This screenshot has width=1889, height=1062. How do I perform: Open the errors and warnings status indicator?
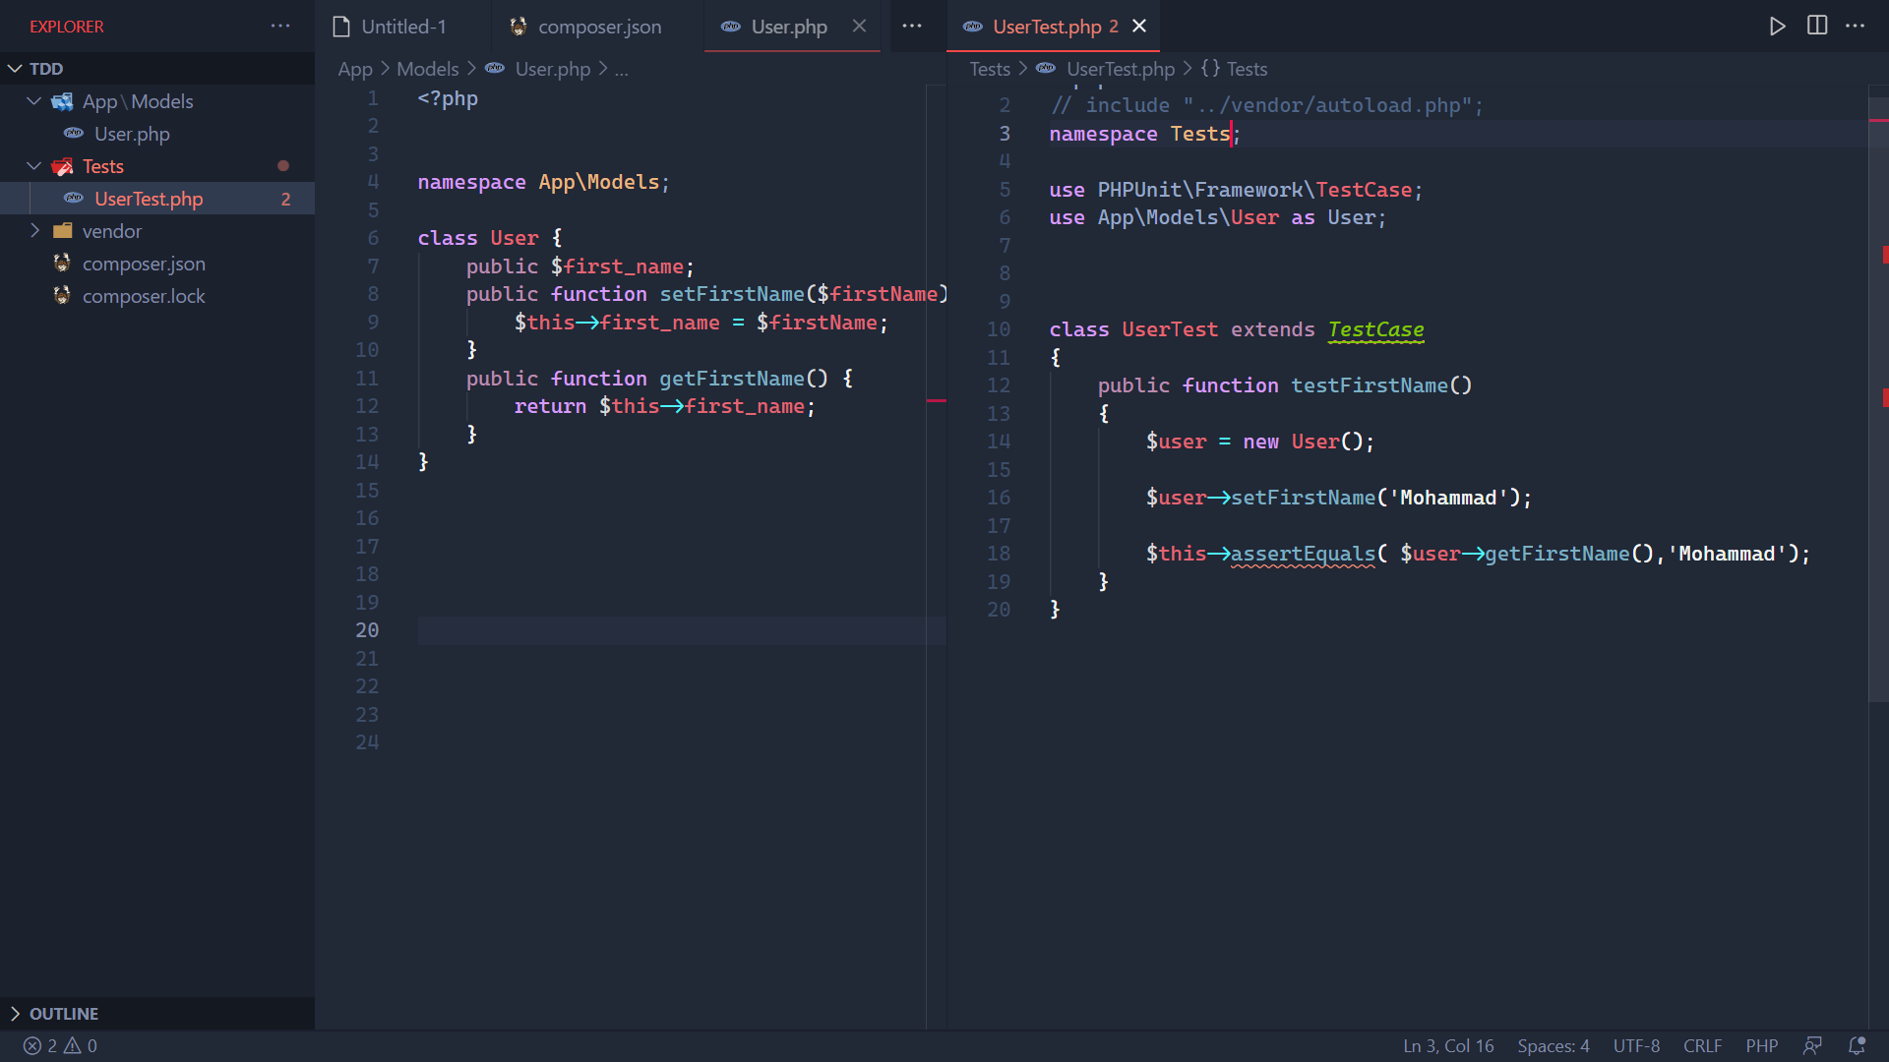60,1046
